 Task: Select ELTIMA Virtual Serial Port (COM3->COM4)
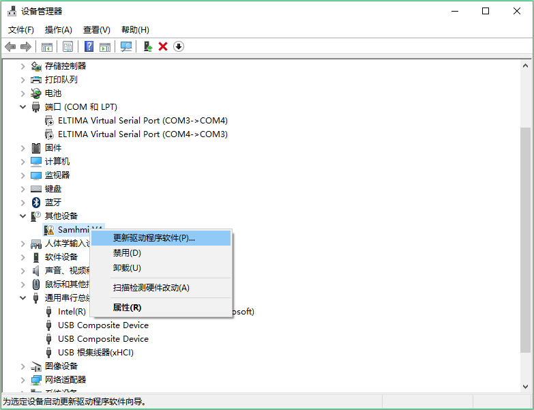pyautogui.click(x=143, y=121)
